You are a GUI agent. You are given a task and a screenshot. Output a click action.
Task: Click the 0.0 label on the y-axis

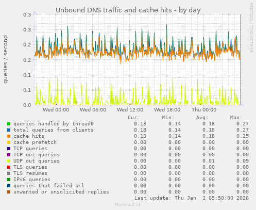click(27, 105)
